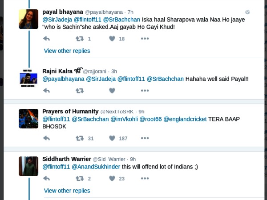Like payal bhayana's tweet

[x=112, y=39]
